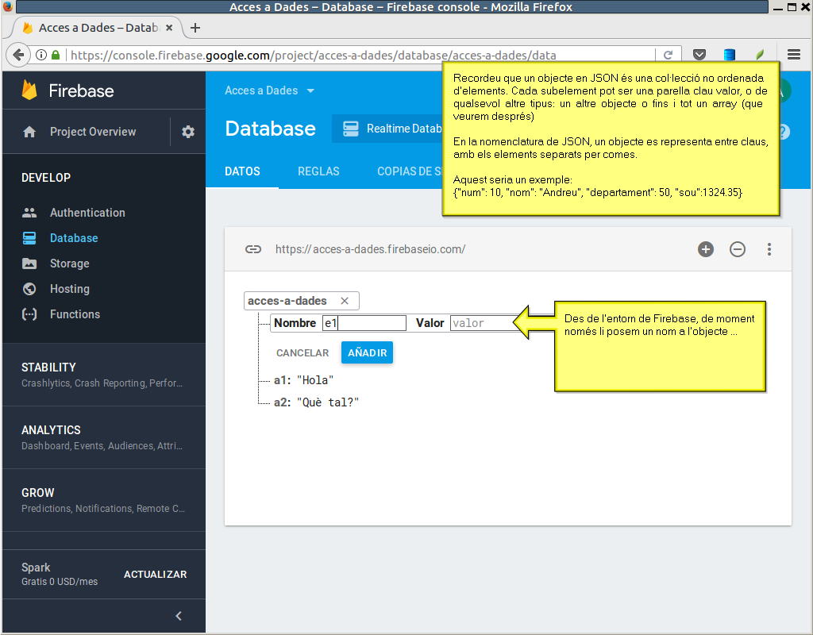Expand the Analytics section
This screenshot has width=813, height=635.
pyautogui.click(x=104, y=437)
